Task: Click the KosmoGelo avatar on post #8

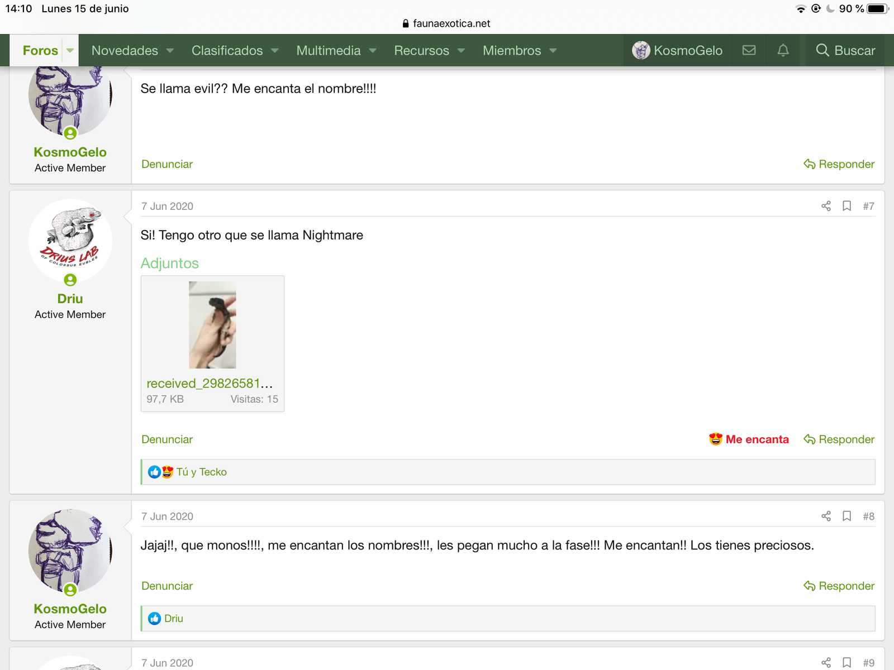Action: tap(70, 551)
